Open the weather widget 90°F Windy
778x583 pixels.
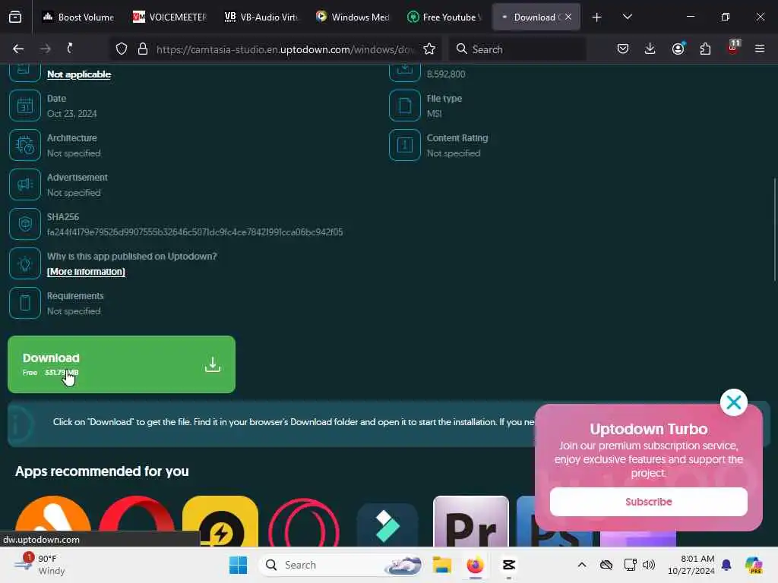pos(40,565)
